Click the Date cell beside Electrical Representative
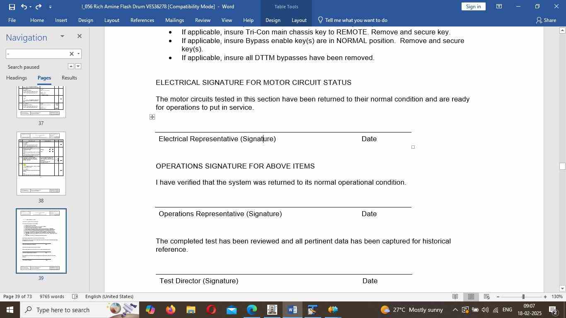566x318 pixels. 369,139
